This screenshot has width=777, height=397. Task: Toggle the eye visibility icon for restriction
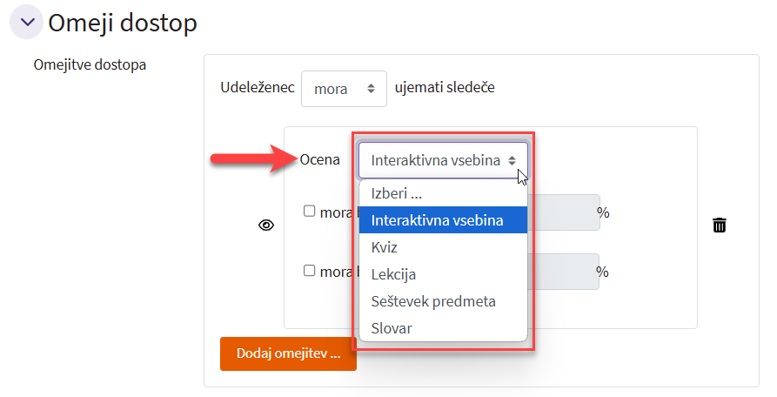click(266, 225)
